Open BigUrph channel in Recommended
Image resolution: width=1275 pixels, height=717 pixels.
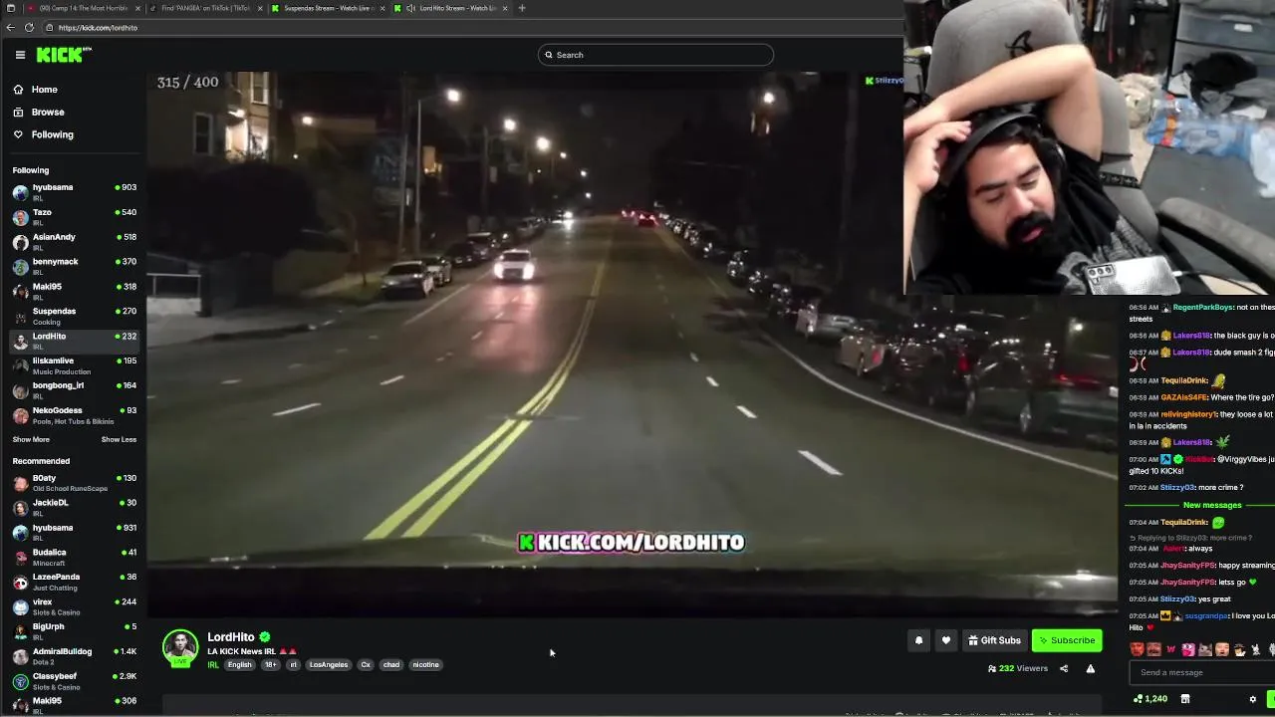74,631
